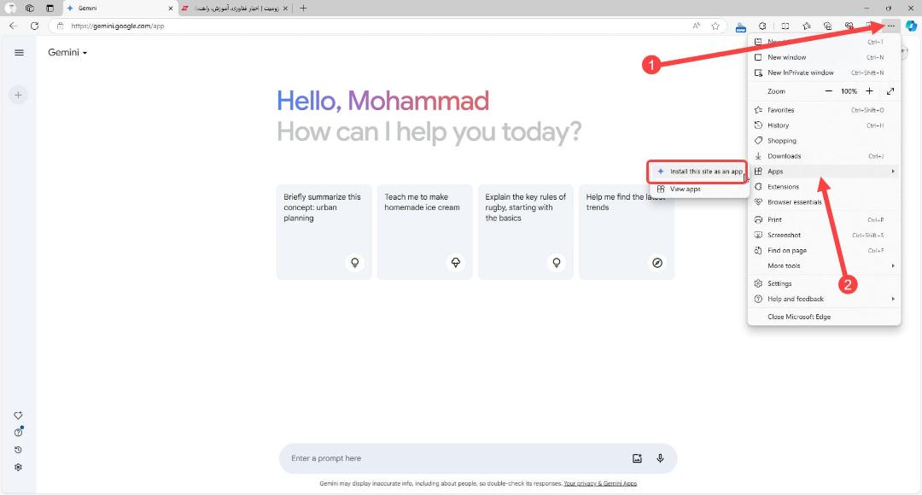Open Browser essentials heart icon in toolbar

[x=849, y=26]
